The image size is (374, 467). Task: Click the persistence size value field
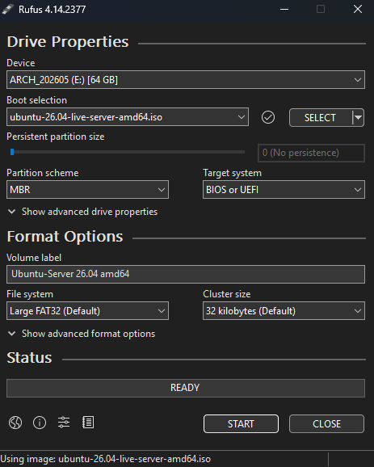pos(311,153)
